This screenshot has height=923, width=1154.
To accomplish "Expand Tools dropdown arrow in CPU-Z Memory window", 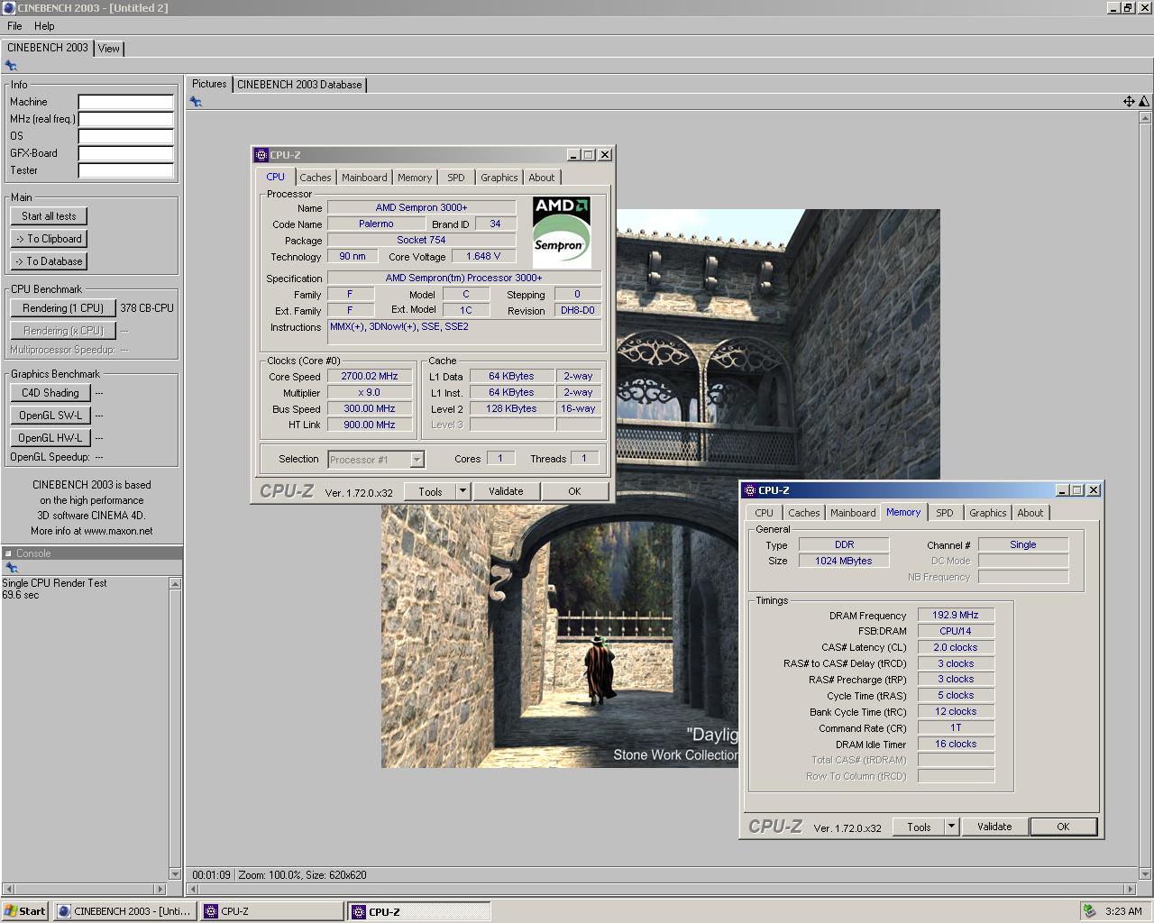I will (950, 827).
